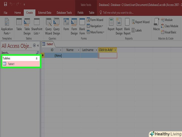Open the ID column dropdown arrow
Screen dimensions: 182x137
pos(60,50)
